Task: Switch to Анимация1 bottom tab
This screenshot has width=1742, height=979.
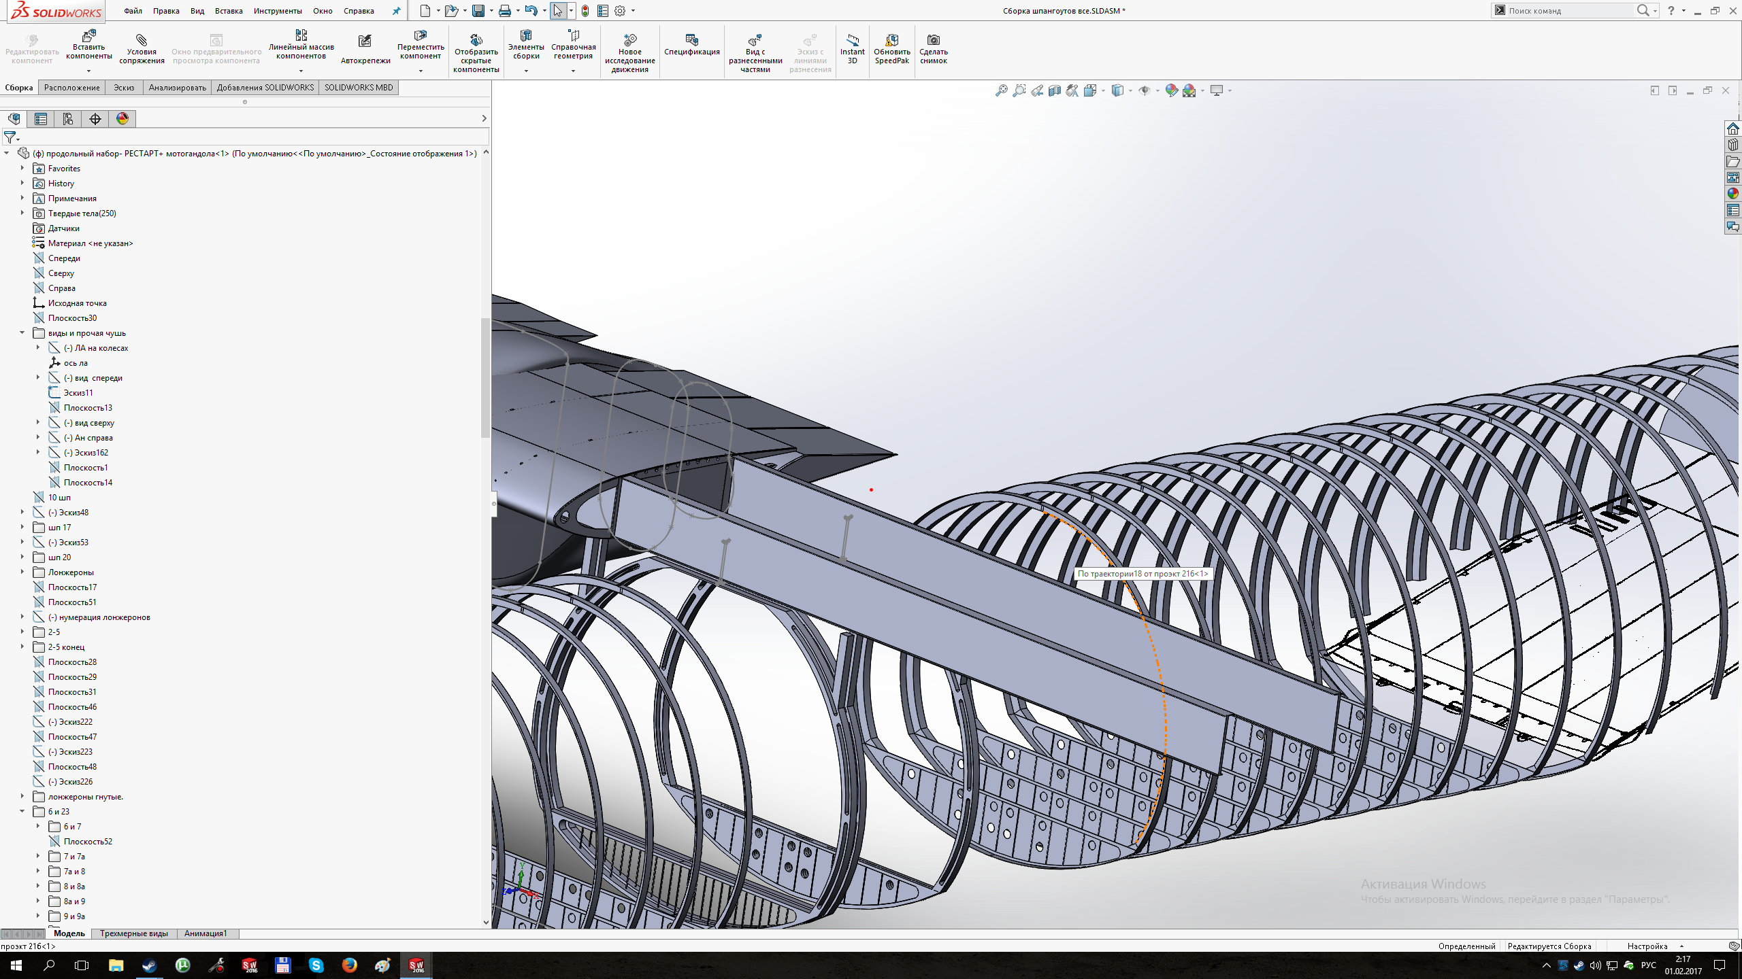Action: (x=206, y=933)
